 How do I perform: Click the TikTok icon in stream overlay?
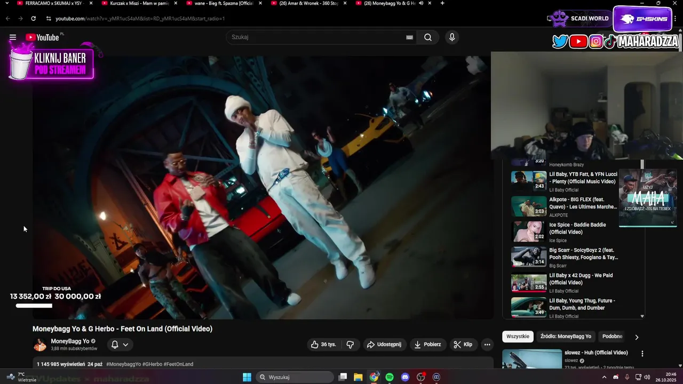610,42
